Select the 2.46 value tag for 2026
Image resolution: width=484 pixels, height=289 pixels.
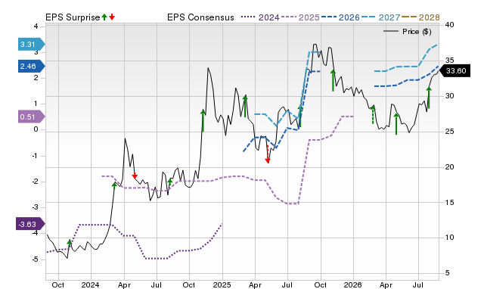coord(32,66)
